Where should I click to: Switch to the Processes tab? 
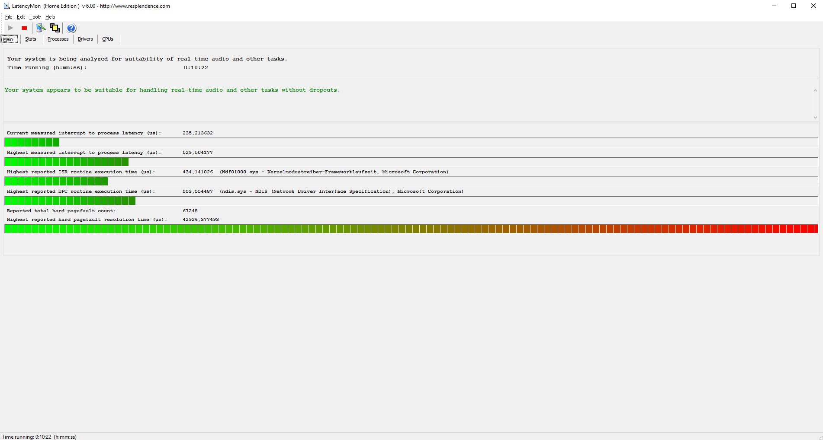pos(58,39)
